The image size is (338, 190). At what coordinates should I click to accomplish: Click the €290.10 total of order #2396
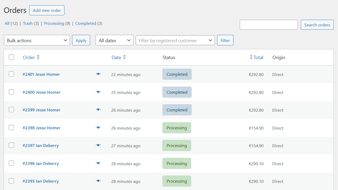(x=256, y=164)
